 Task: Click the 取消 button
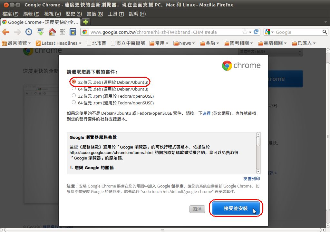197,209
